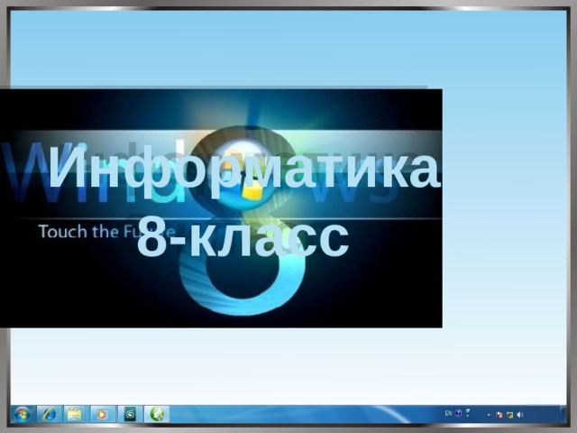
Task: Open the dark green spiral app in taskbar
Action: [x=130, y=414]
